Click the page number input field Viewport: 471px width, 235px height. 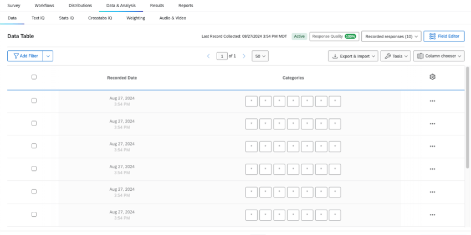(222, 56)
